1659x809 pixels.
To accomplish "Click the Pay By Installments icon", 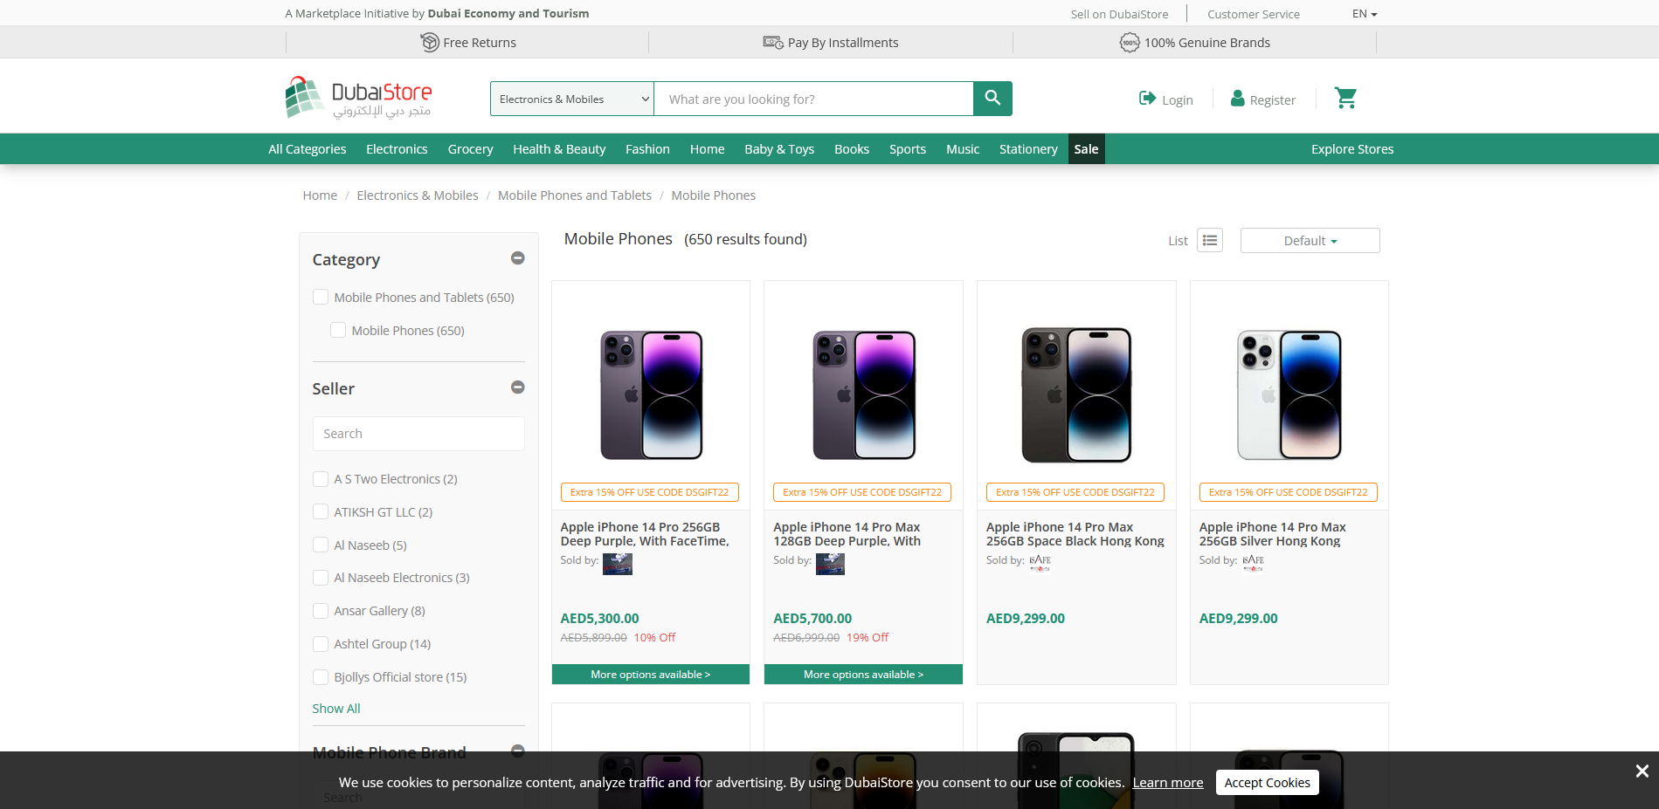I will pyautogui.click(x=773, y=42).
